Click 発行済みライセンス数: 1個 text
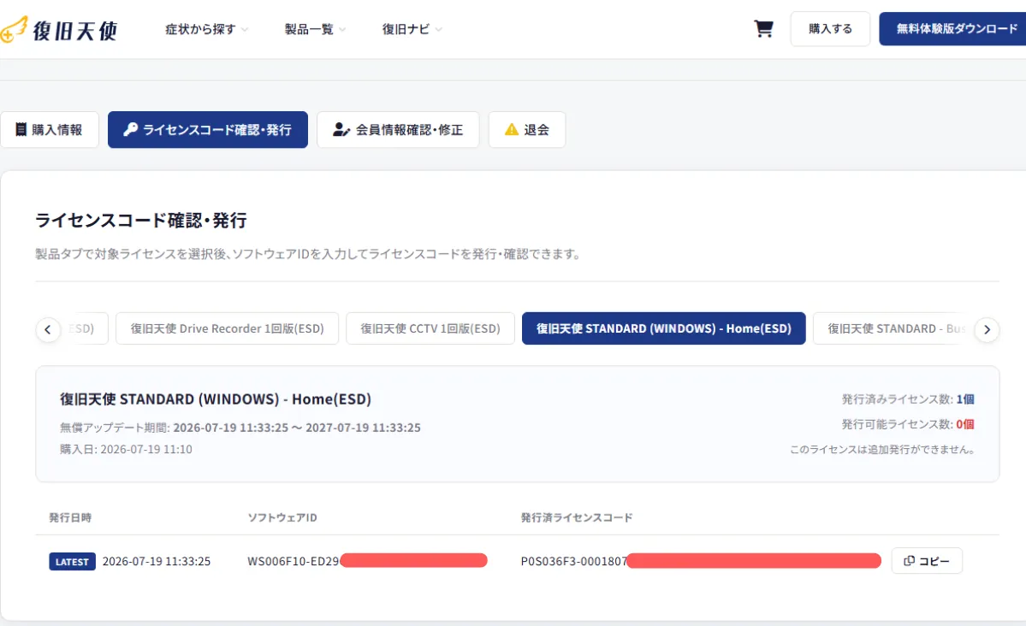The height and width of the screenshot is (626, 1026). pyautogui.click(x=908, y=399)
